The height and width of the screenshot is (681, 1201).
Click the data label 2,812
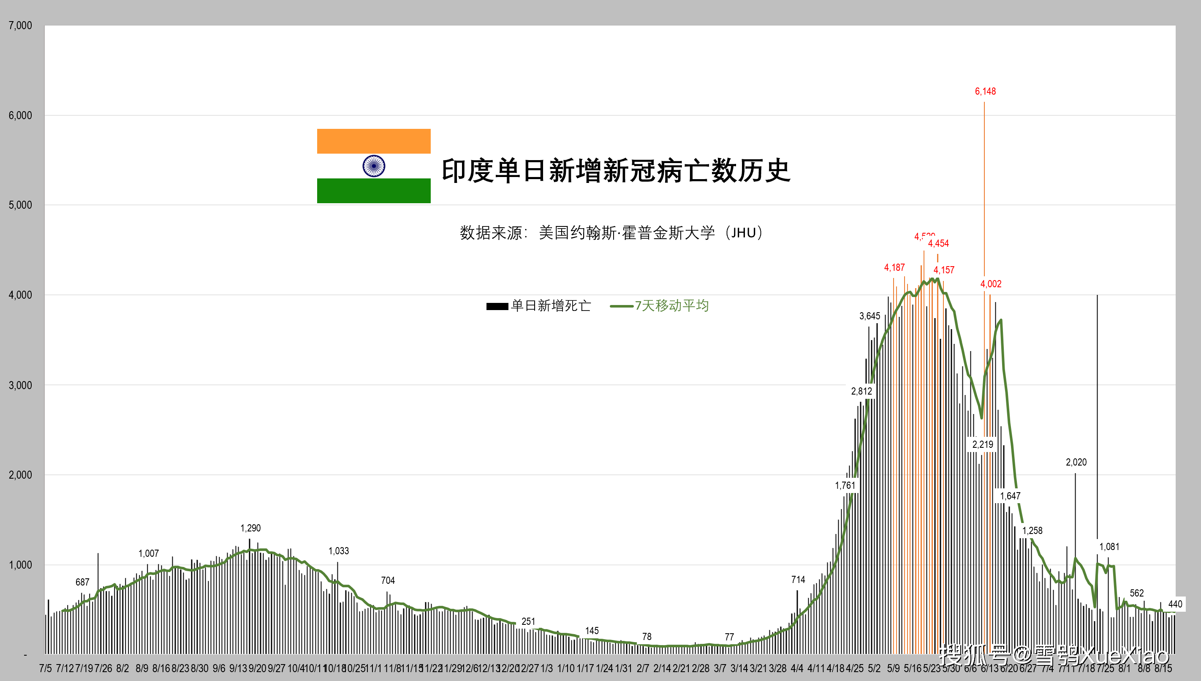click(861, 392)
